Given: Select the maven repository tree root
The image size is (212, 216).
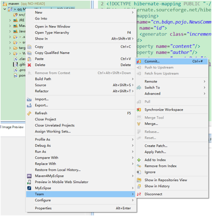Looking at the screenshot, I should (x=24, y=4).
